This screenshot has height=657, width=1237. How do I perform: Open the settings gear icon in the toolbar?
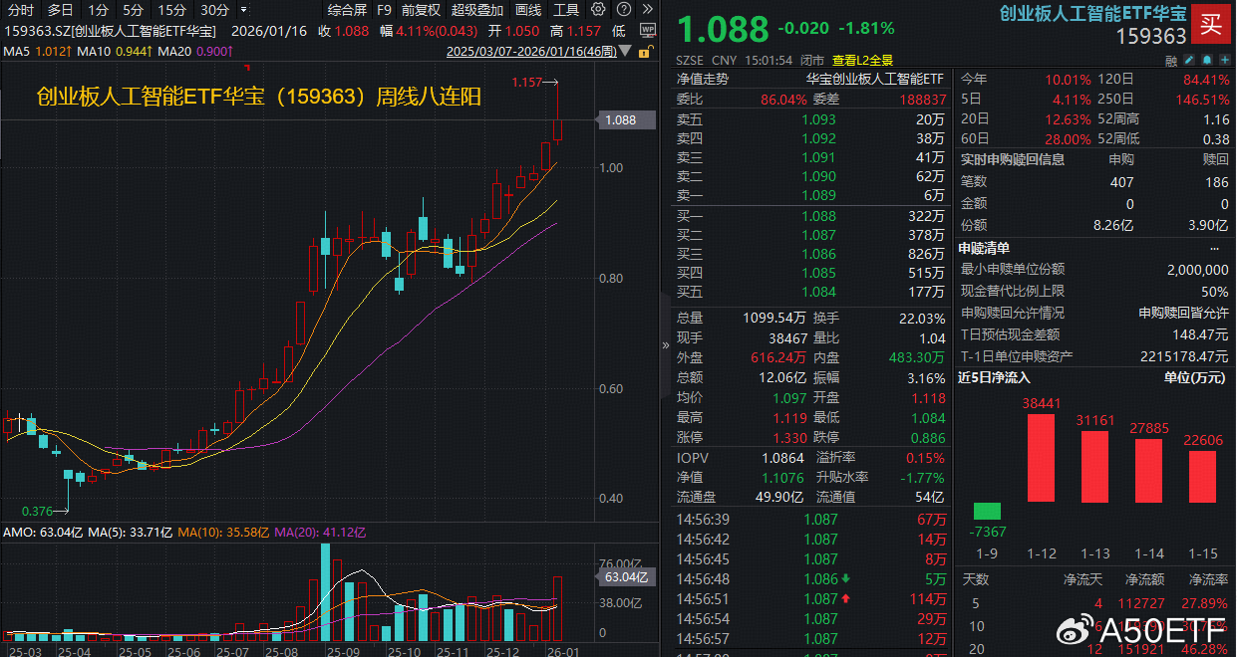tap(597, 9)
